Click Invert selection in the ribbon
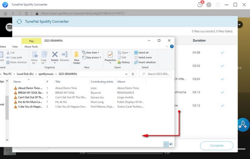 point(145,62)
